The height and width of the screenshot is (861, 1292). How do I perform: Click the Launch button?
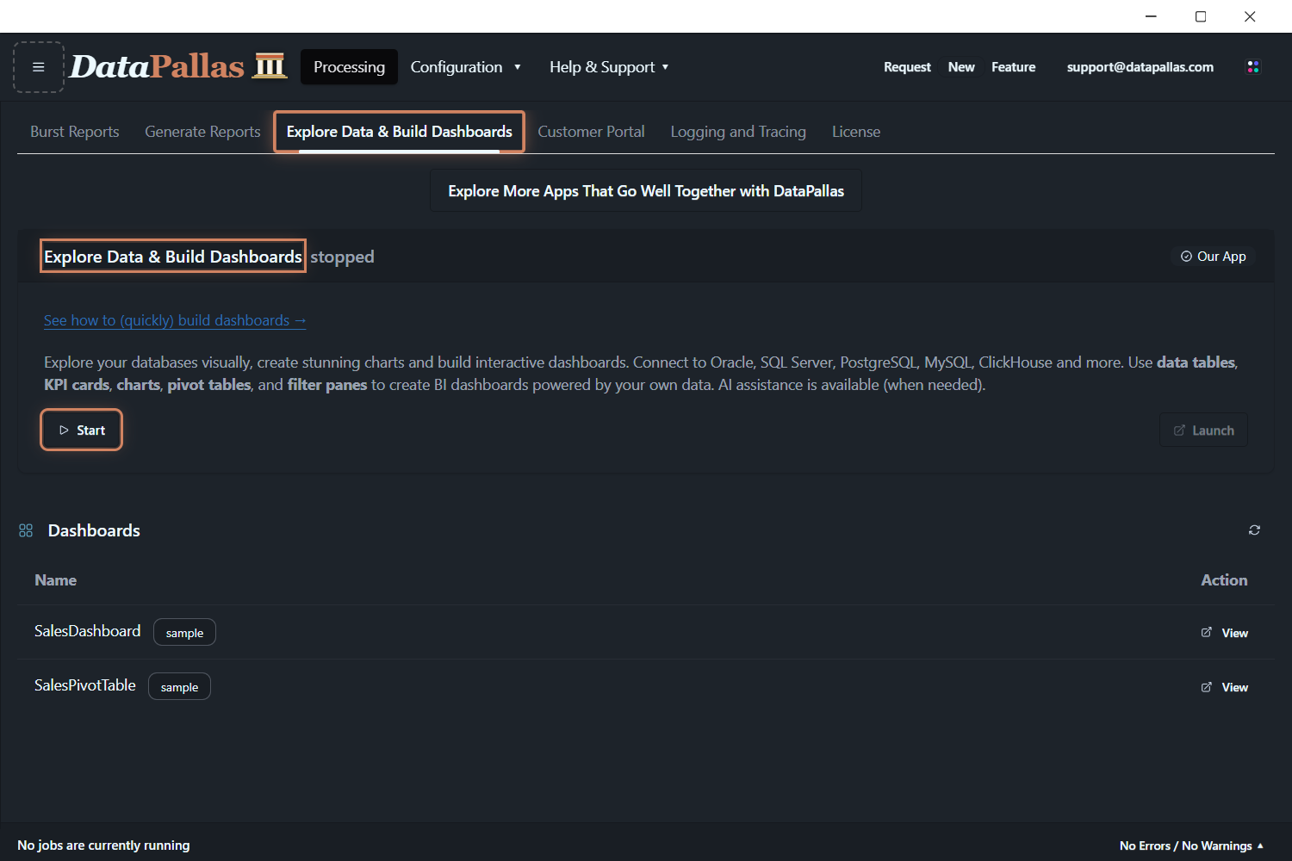pos(1204,430)
